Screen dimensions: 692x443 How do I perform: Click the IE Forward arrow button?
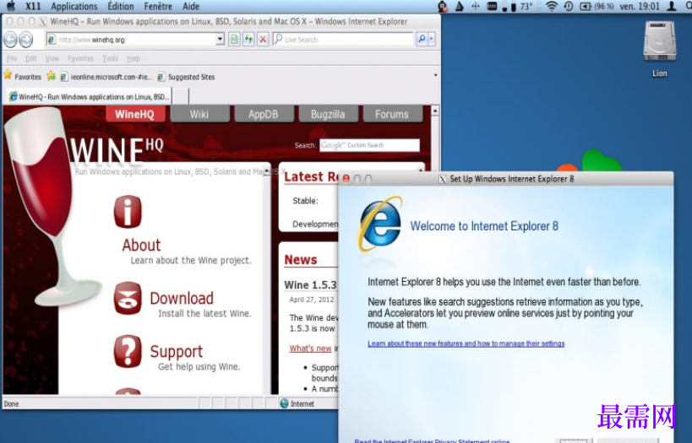[x=26, y=40]
